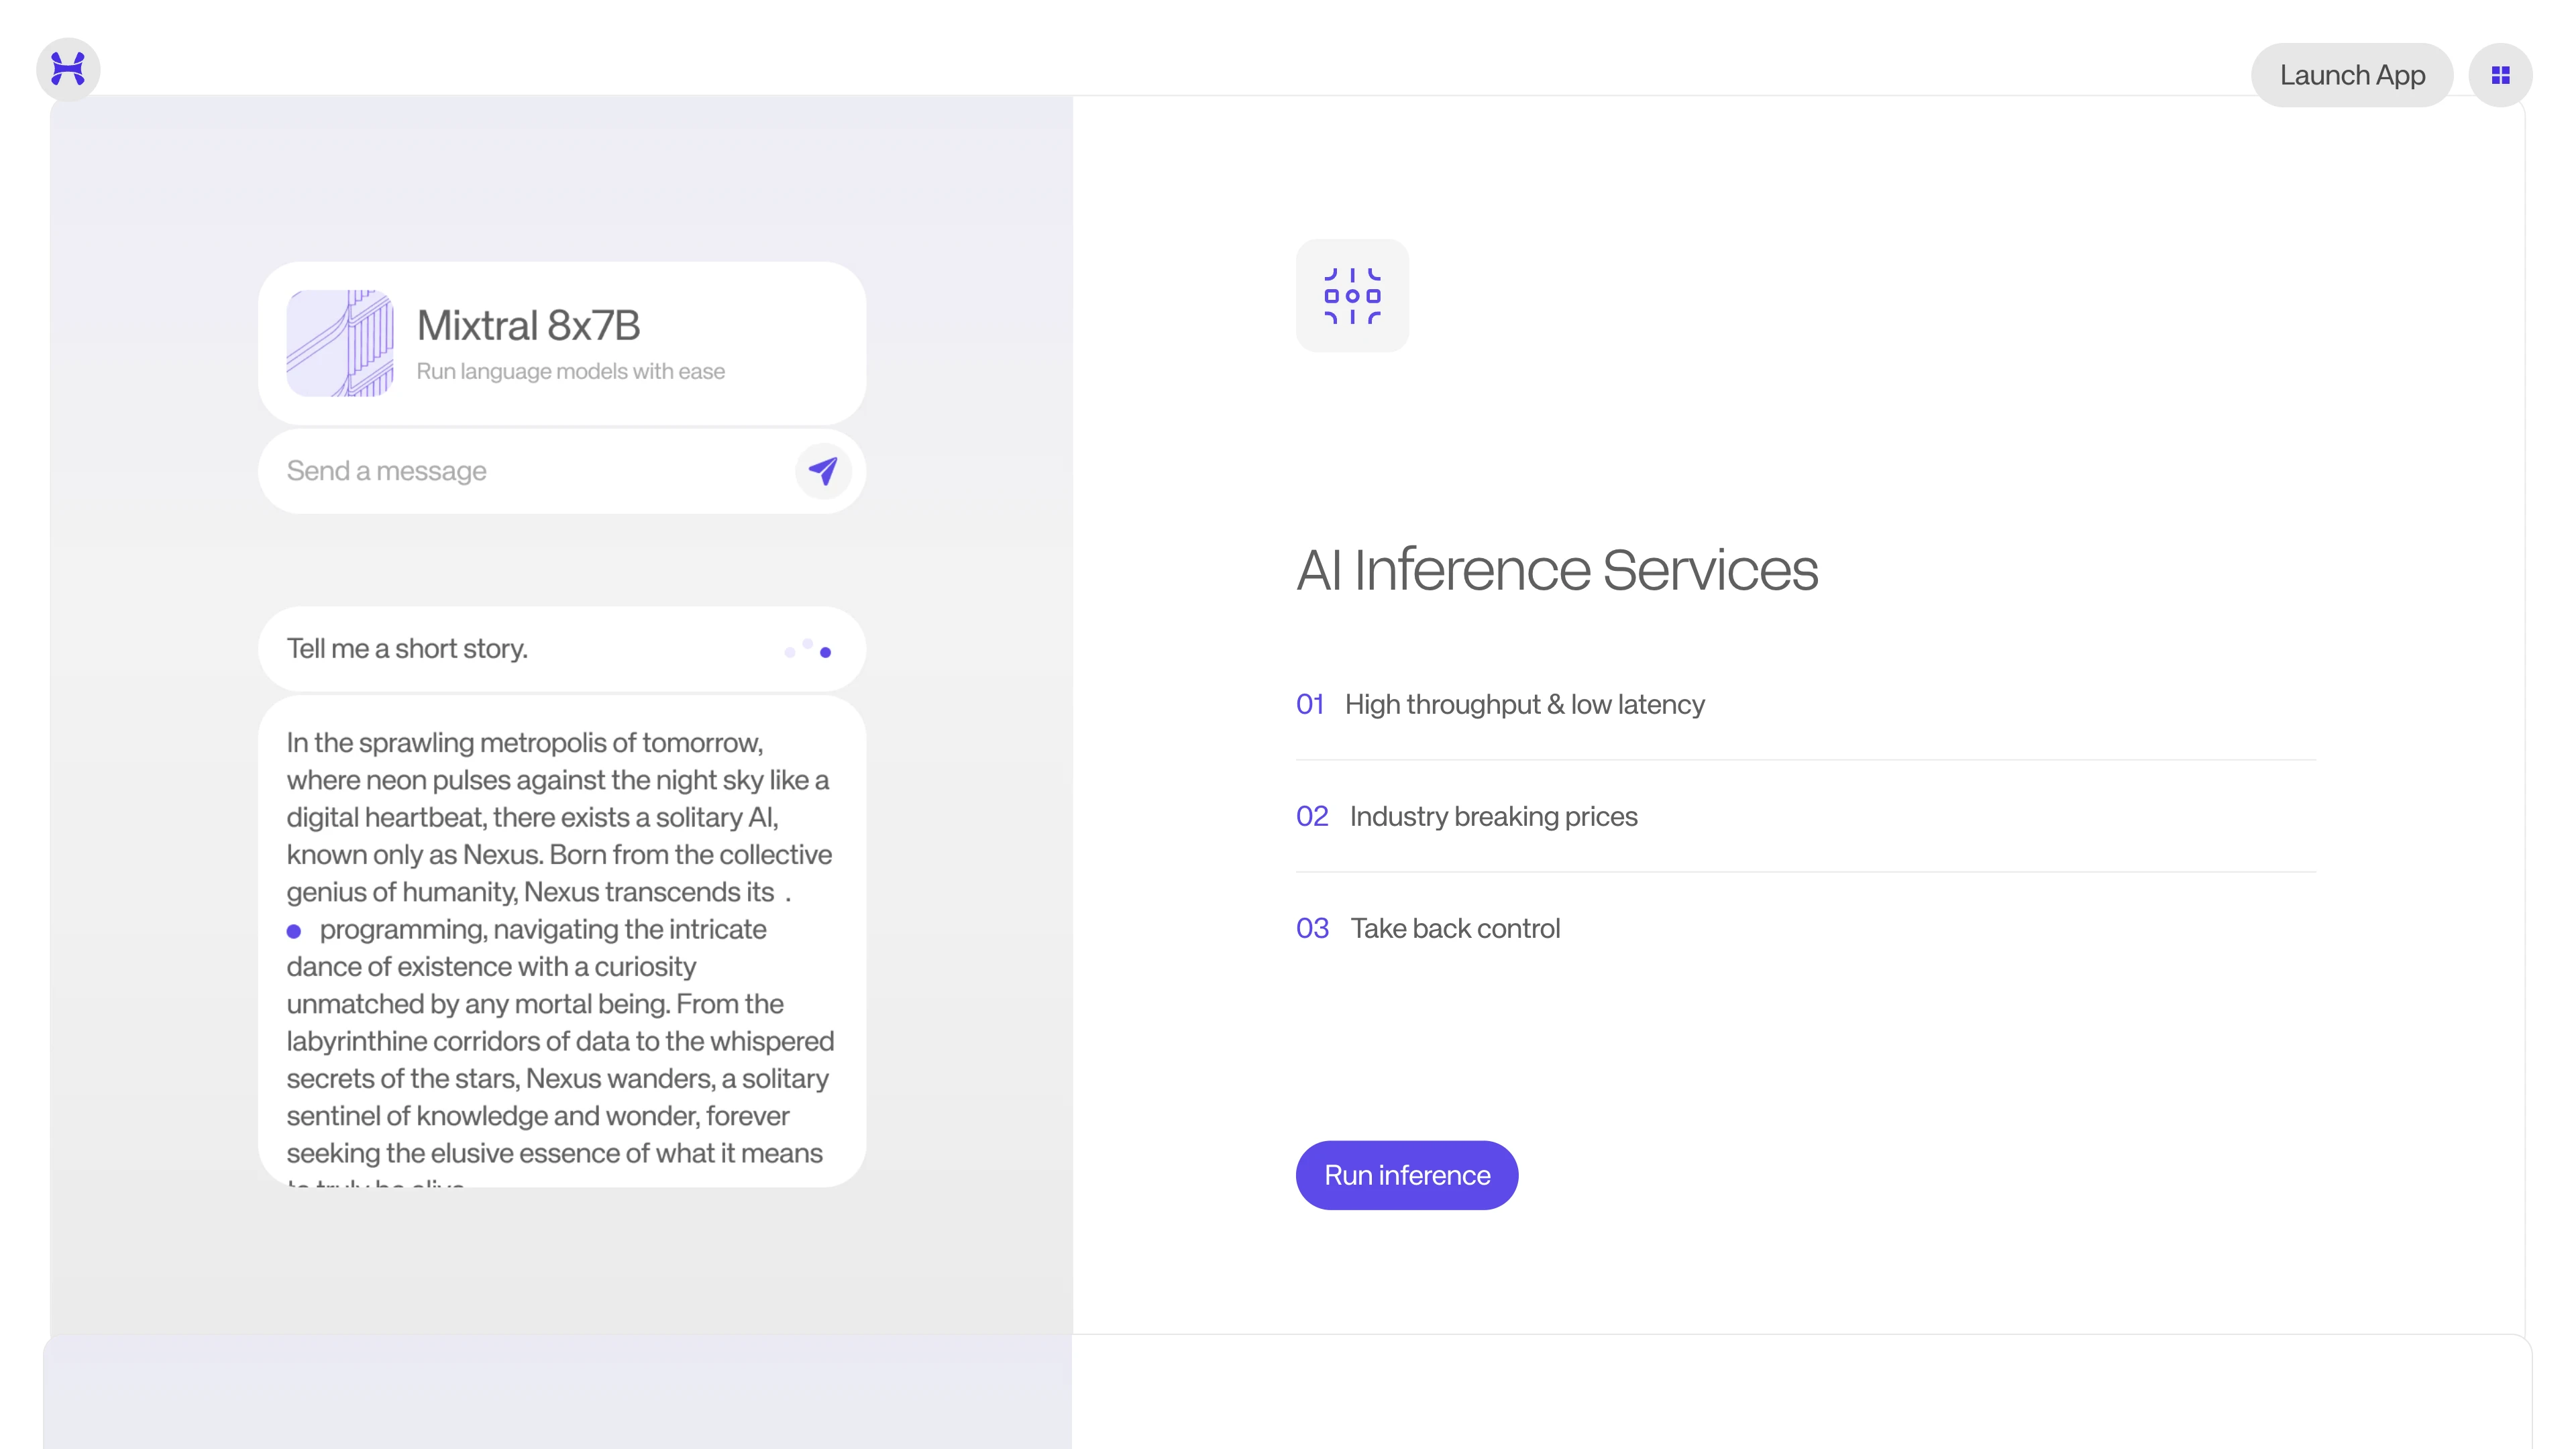Click the AI Inference Services heading
This screenshot has width=2576, height=1449.
[1557, 570]
